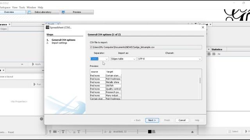This screenshot has width=250, height=140.
Task: Click the dialog Help button
Action: coord(197,120)
